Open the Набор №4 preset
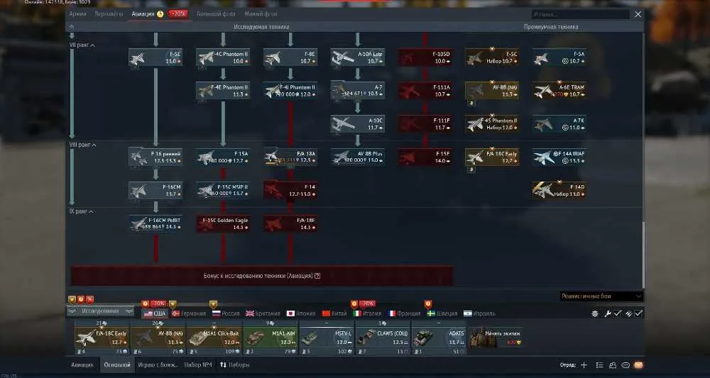 click(198, 365)
